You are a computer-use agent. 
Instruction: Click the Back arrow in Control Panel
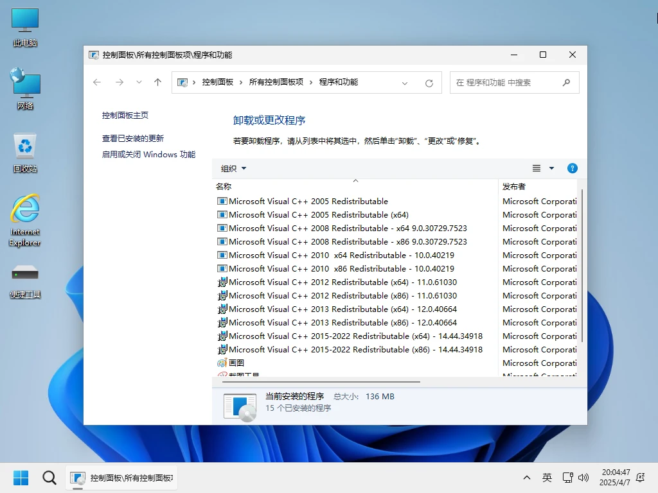click(97, 82)
